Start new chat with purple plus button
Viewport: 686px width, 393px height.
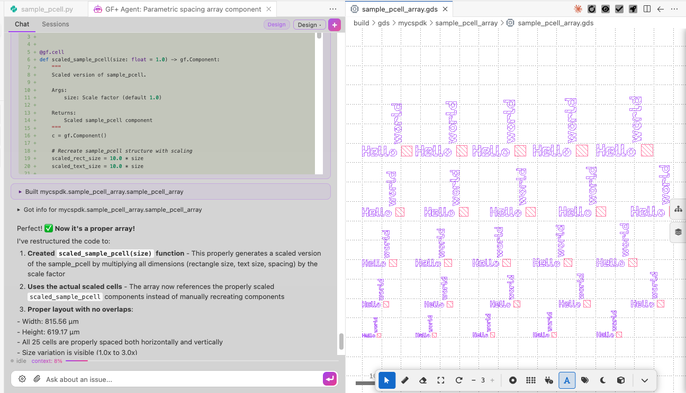[334, 24]
